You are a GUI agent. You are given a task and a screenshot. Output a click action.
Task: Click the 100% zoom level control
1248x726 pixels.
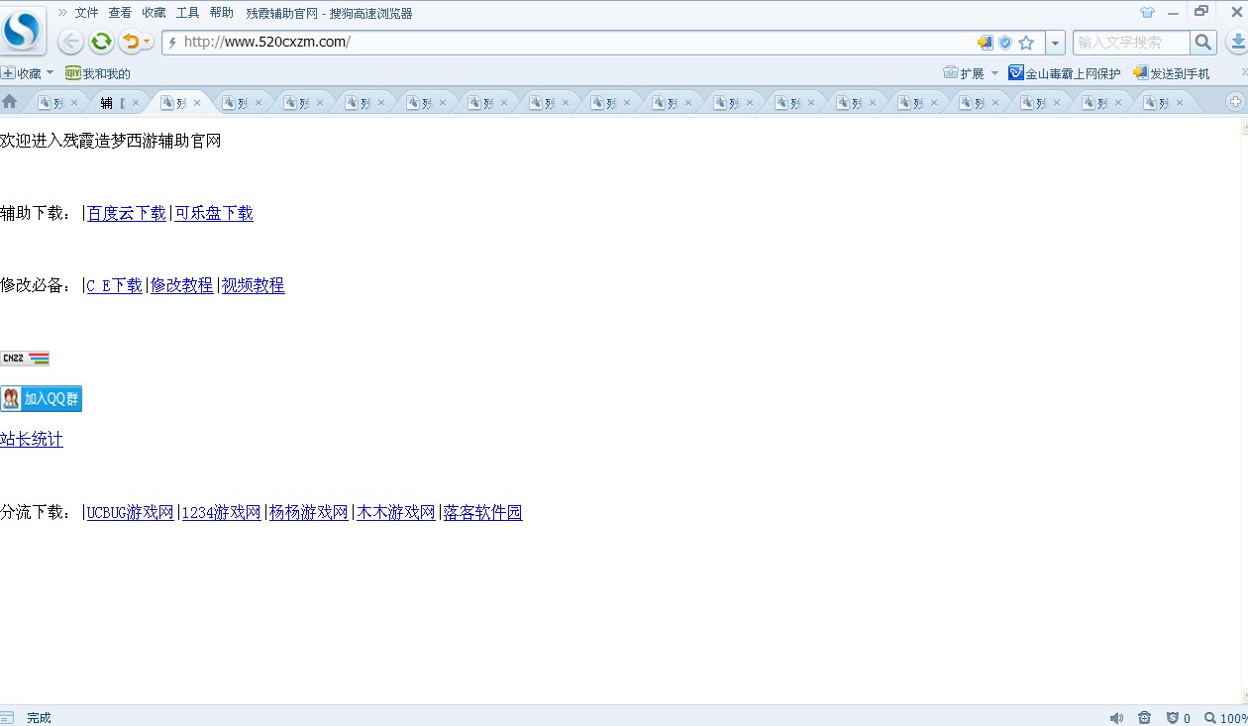pyautogui.click(x=1226, y=718)
